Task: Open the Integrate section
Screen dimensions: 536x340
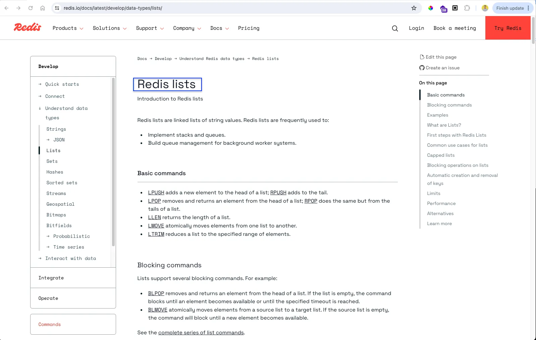Action: pyautogui.click(x=73, y=278)
